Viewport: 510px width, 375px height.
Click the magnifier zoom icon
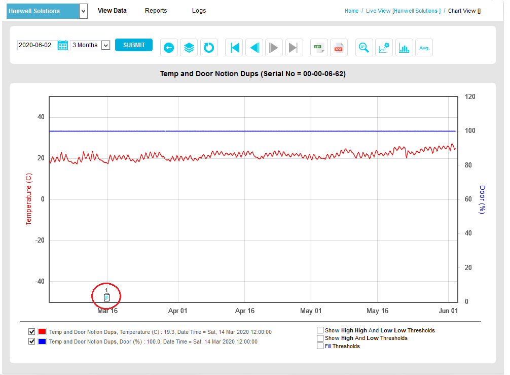pyautogui.click(x=363, y=48)
